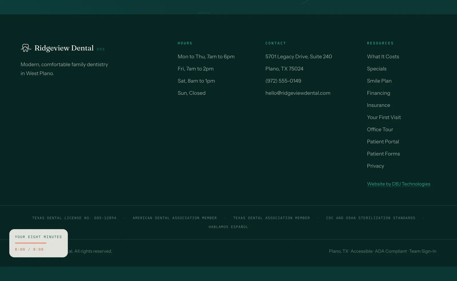The height and width of the screenshot is (281, 457).
Task: Call the (972) 555-0149 phone number
Action: coord(283,81)
